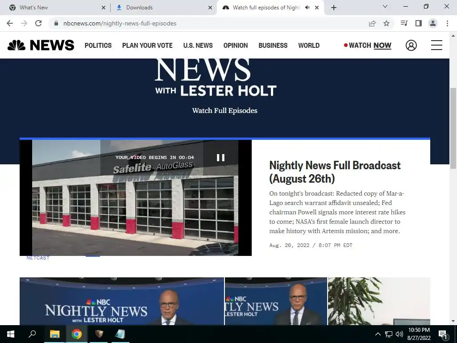The width and height of the screenshot is (457, 343).
Task: Click the Watch Now live link
Action: (x=368, y=46)
